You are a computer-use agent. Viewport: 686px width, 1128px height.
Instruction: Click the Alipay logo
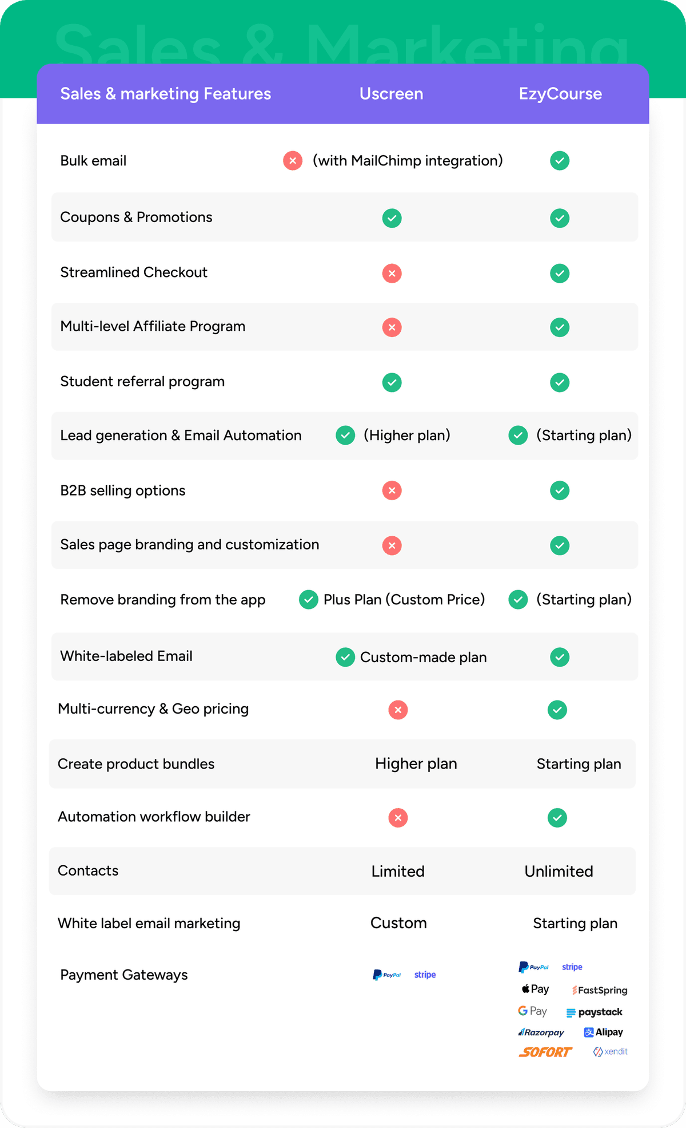(603, 1032)
